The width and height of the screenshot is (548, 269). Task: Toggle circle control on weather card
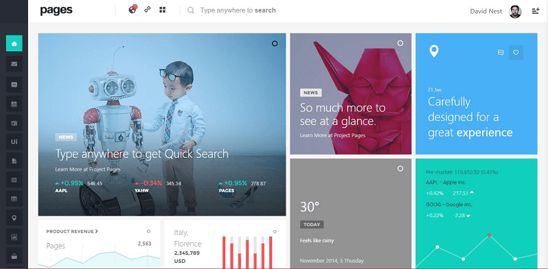click(400, 169)
